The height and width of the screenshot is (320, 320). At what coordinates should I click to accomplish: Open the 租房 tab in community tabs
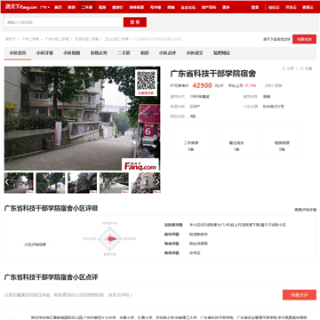tap(144, 53)
